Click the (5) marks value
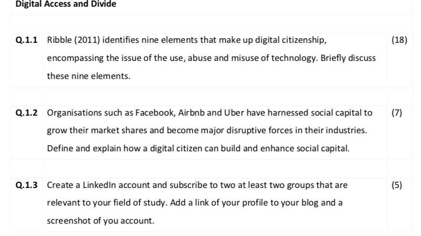Viewport: 421px width, 236px height. [397, 185]
